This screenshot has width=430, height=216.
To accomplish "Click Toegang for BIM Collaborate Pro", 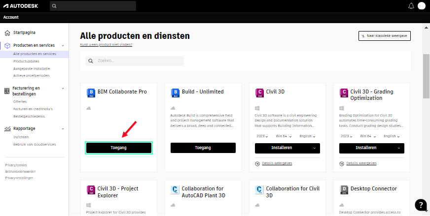I will (119, 148).
